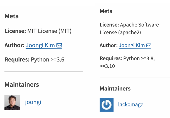
Task: Click the MIT License (MIT) text
Action: (49, 31)
